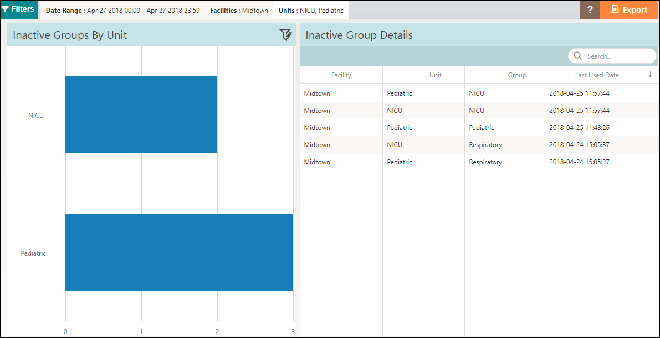This screenshot has width=660, height=338.
Task: Select row with NICU unit, Respiratory group
Action: pyautogui.click(x=479, y=144)
